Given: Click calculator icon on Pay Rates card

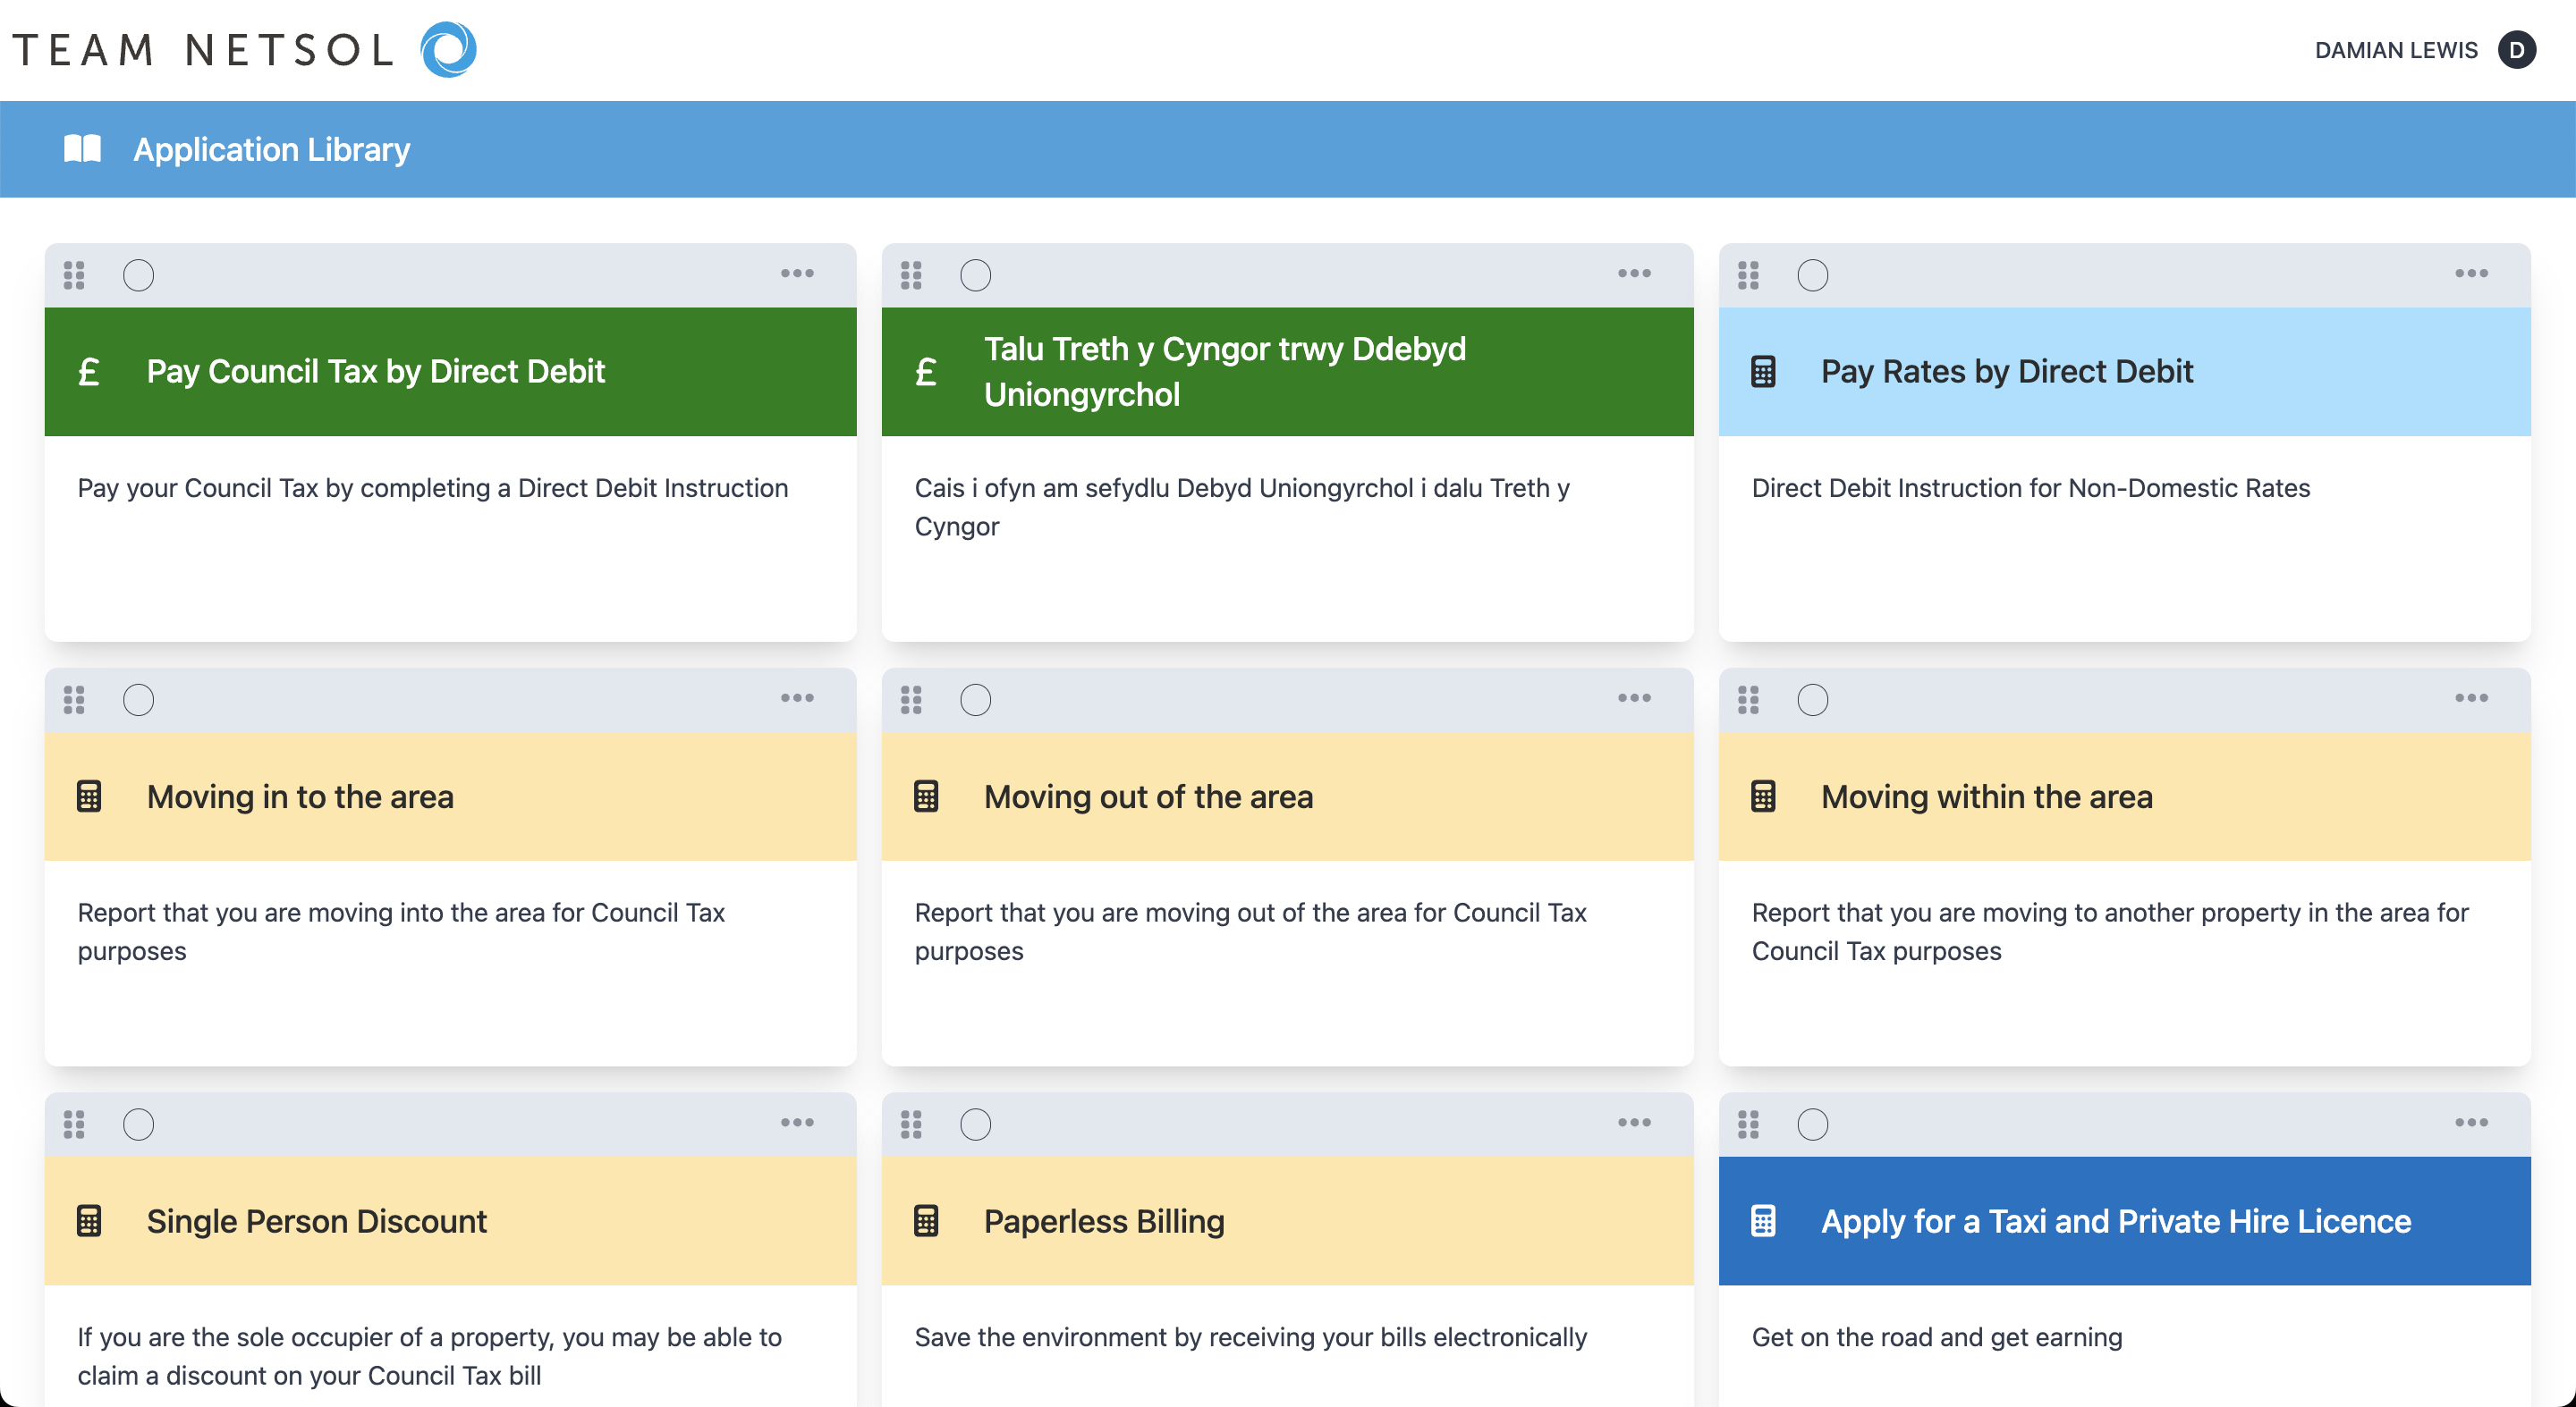Looking at the screenshot, I should point(1763,372).
